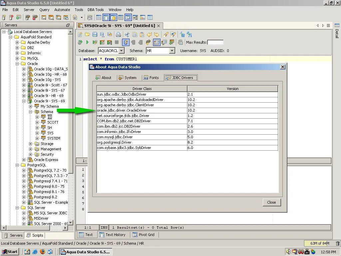The width and height of the screenshot is (341, 256).
Task: Click the Close button in About dialog
Action: click(x=271, y=202)
